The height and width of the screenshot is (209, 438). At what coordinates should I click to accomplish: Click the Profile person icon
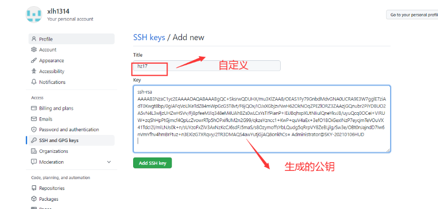(34, 39)
